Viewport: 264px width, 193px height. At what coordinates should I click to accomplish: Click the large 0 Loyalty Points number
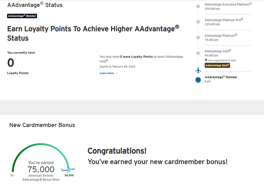coord(11,63)
